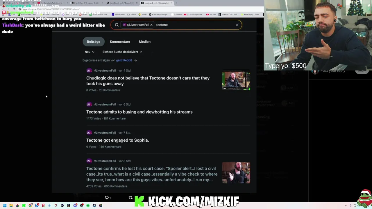Click the browser back arrow
372x209 pixels.
[3, 9]
